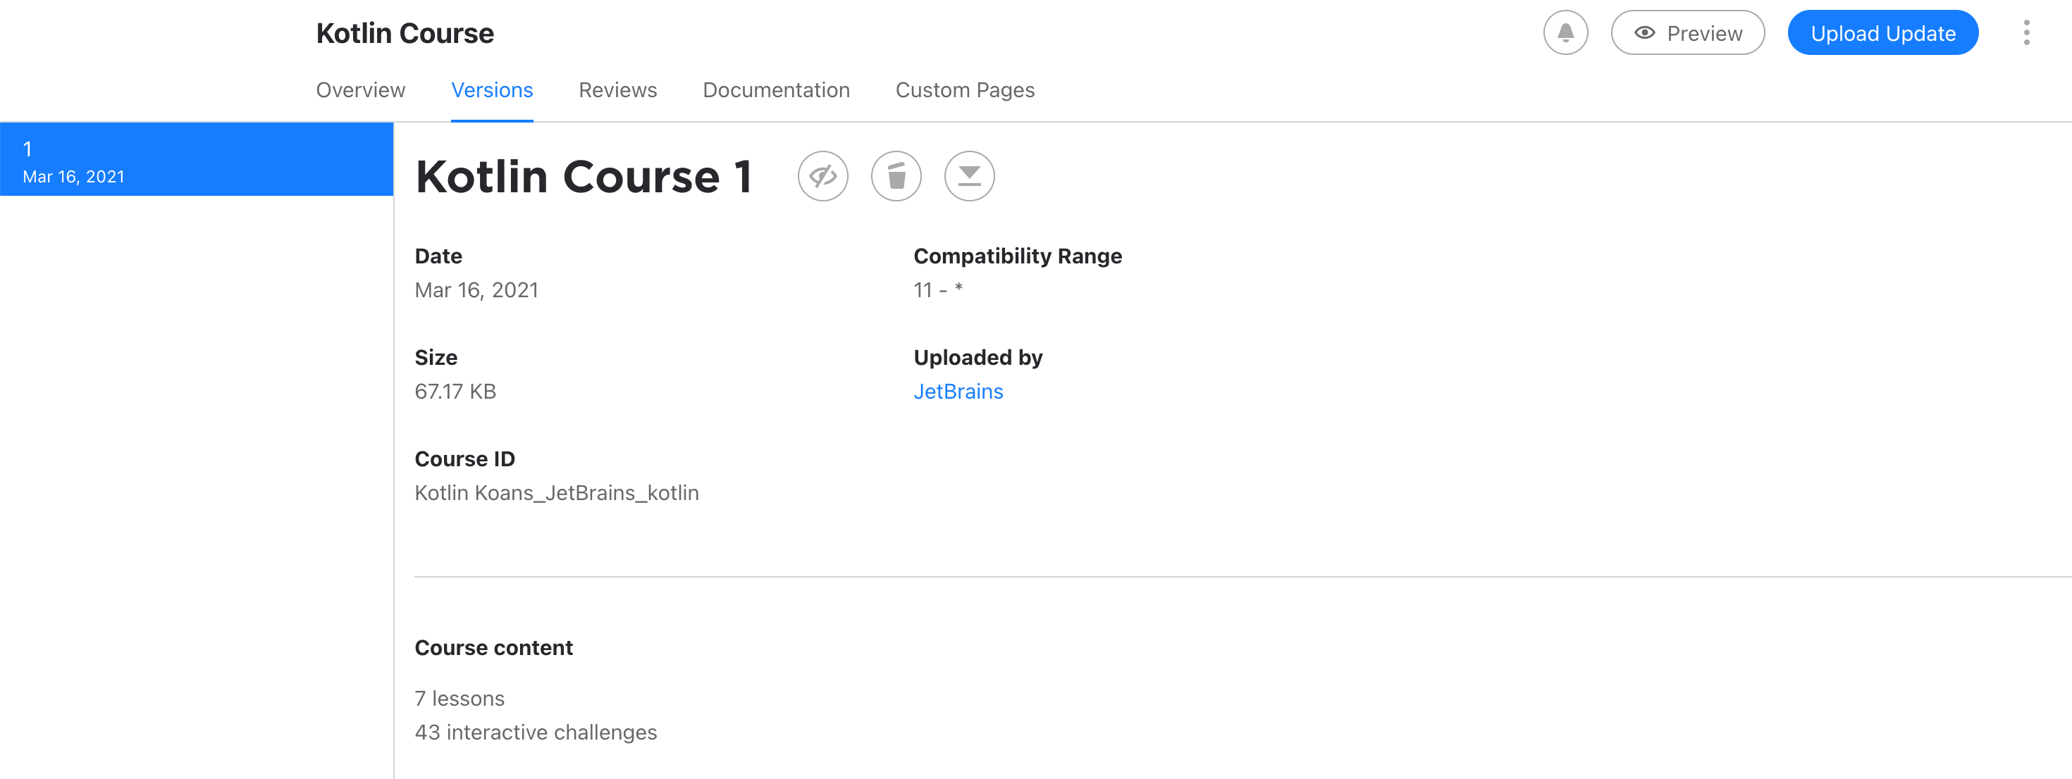Select version 1 in versions list
2072x779 pixels.
coord(196,160)
